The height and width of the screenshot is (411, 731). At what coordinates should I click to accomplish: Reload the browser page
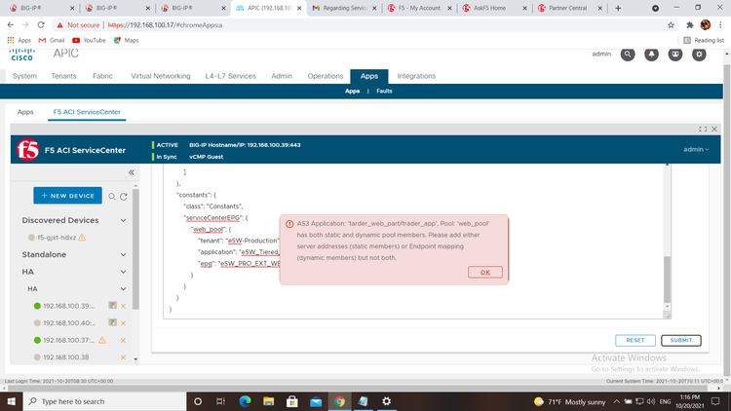tap(41, 25)
